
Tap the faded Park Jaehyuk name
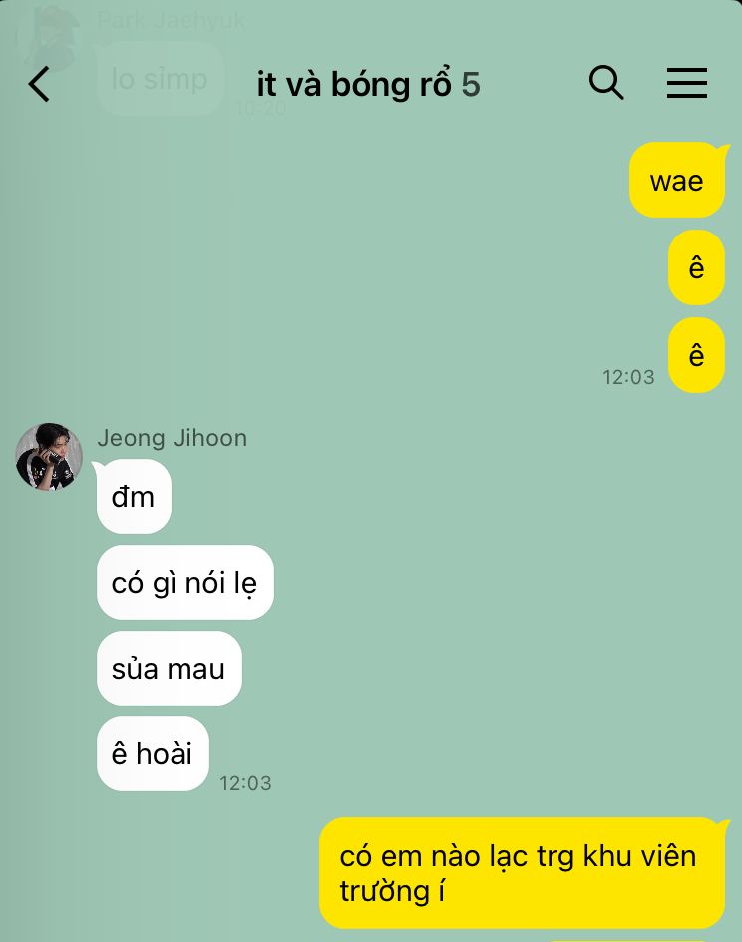pos(172,20)
